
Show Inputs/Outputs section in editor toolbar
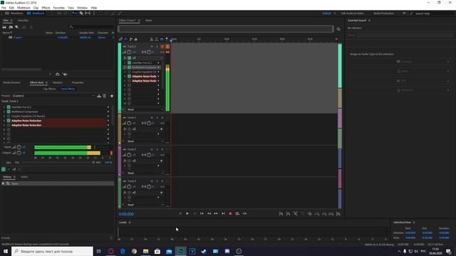[121, 39]
